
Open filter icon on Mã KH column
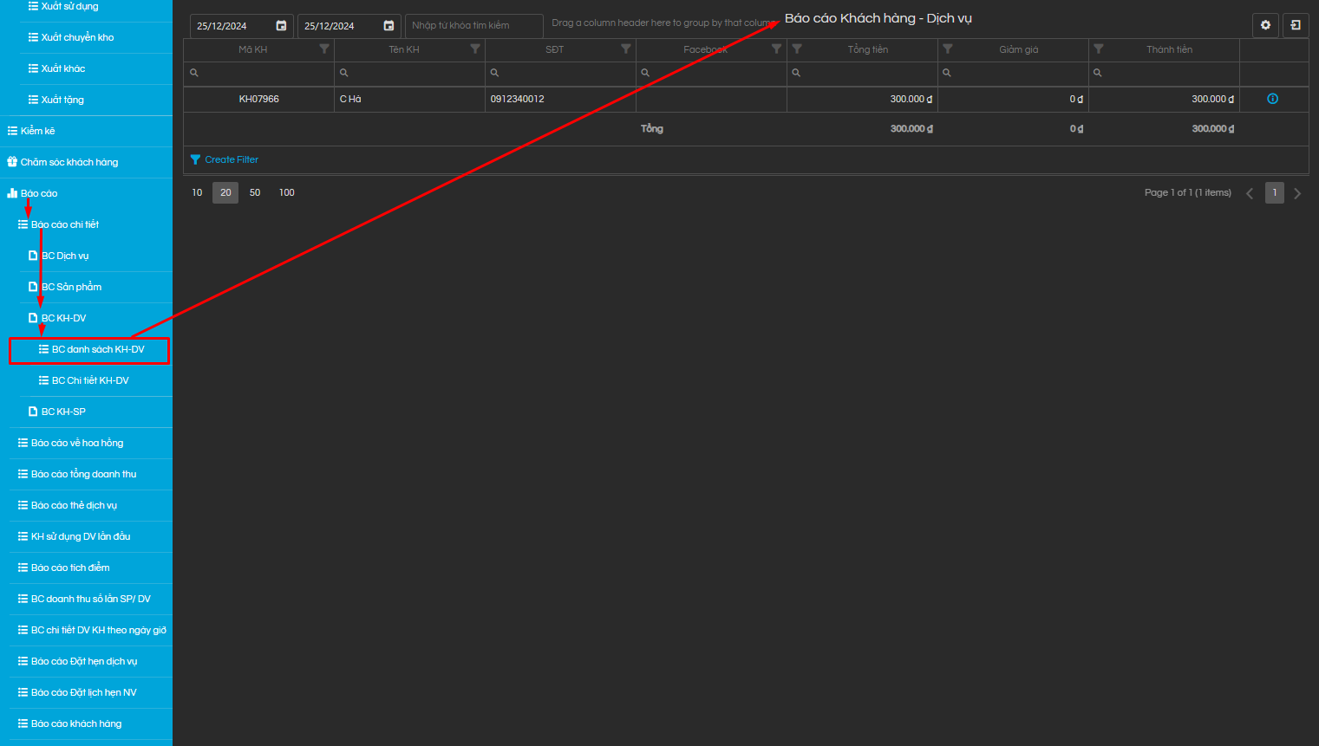click(324, 49)
